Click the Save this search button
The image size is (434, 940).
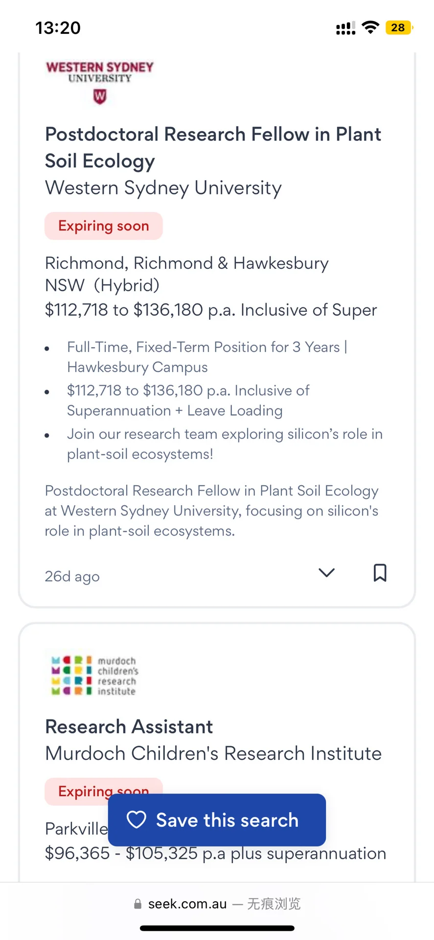coord(217,820)
